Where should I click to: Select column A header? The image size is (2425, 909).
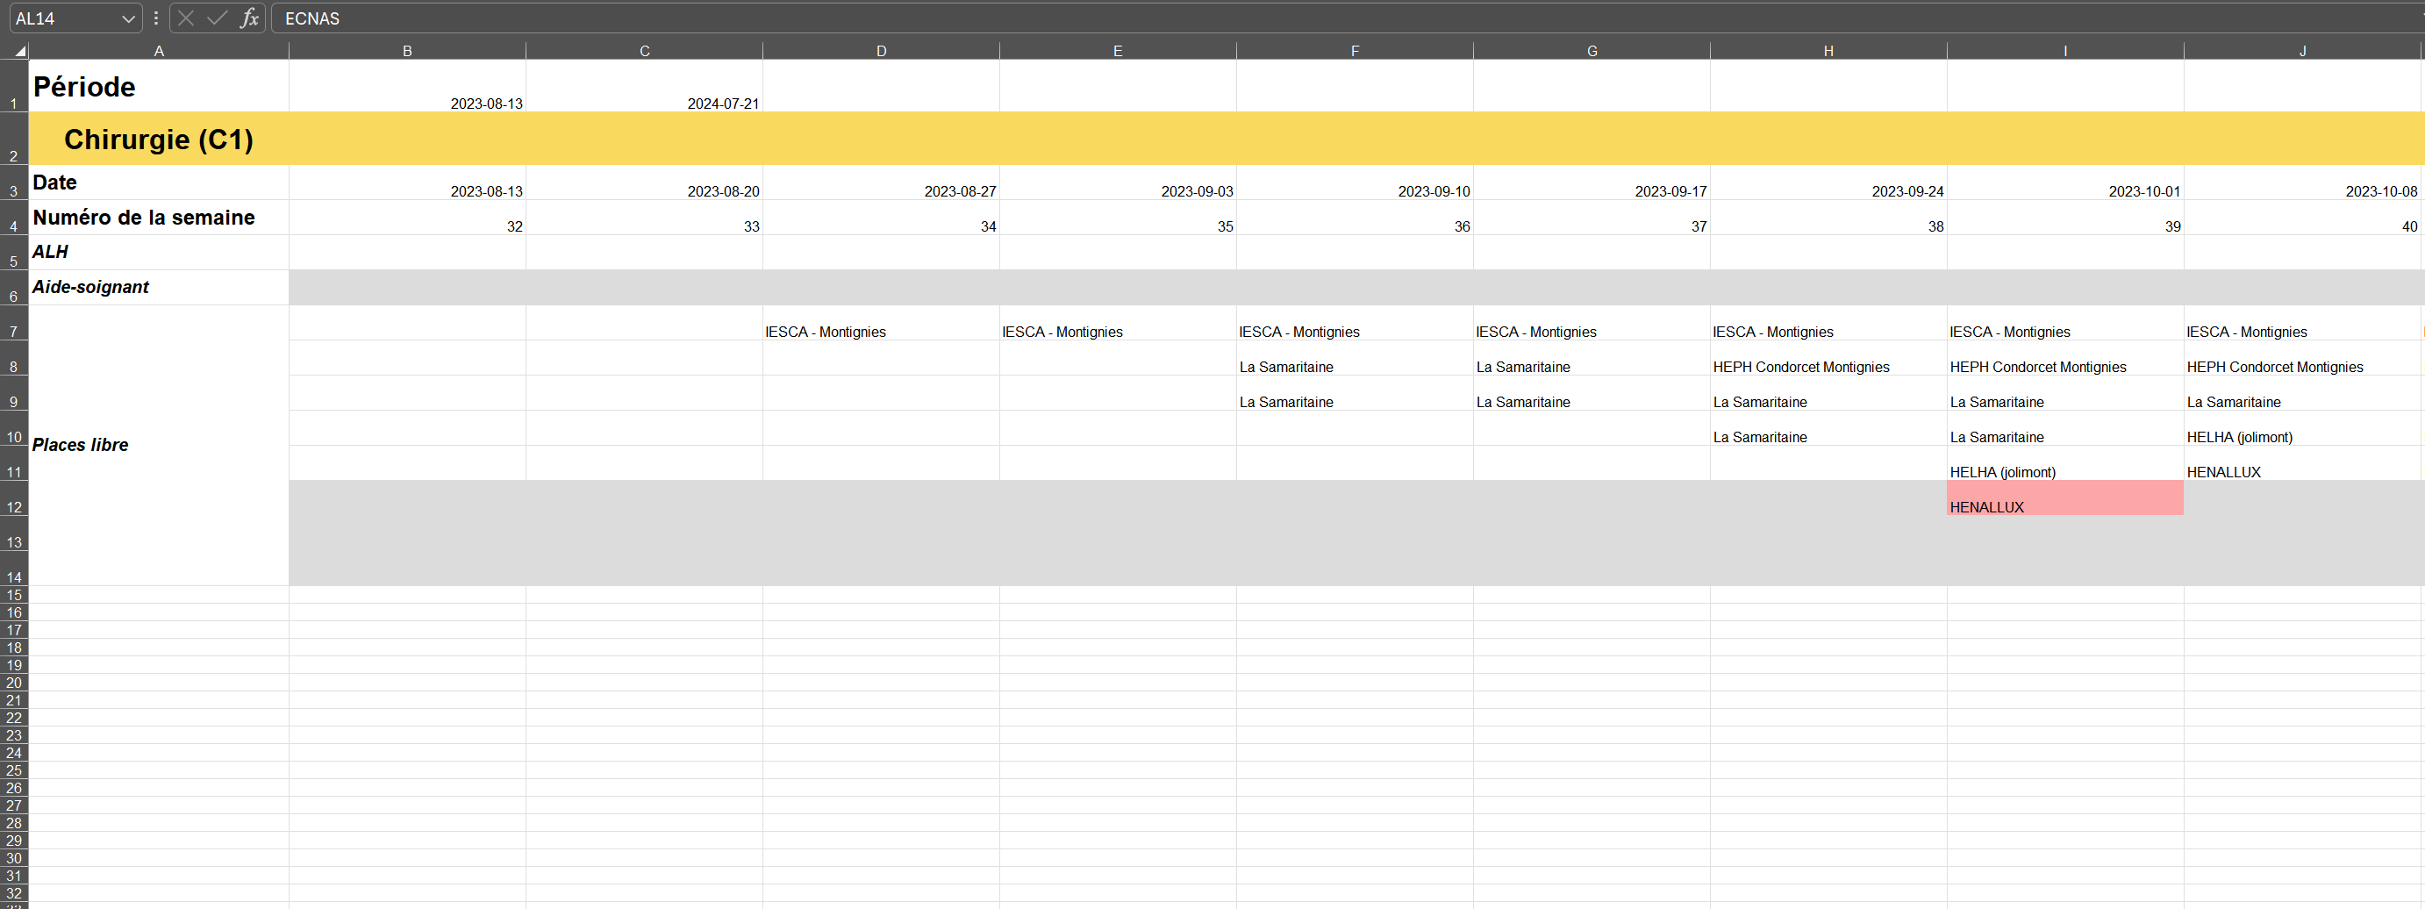[x=159, y=51]
